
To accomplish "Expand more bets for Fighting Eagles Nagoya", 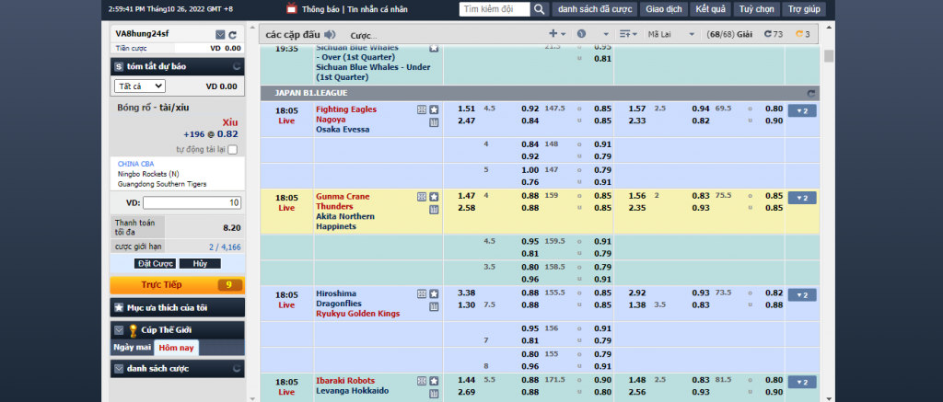I will pos(802,110).
